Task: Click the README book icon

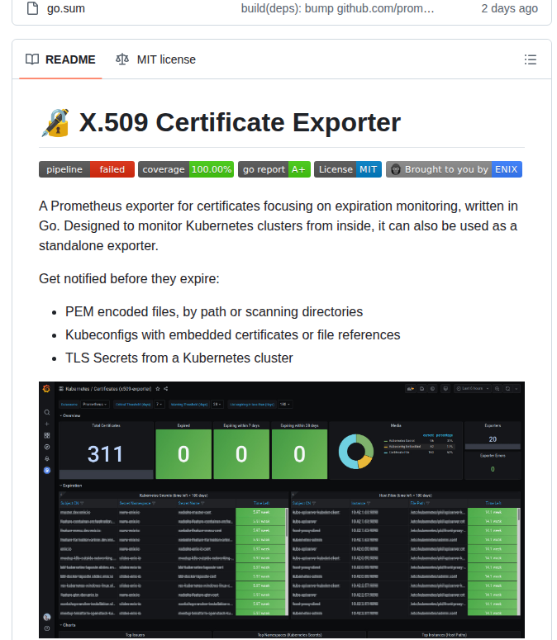Action: click(32, 59)
